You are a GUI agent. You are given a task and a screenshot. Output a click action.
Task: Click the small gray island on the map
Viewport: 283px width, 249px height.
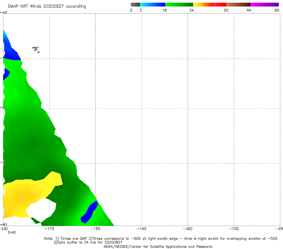pos(36,49)
